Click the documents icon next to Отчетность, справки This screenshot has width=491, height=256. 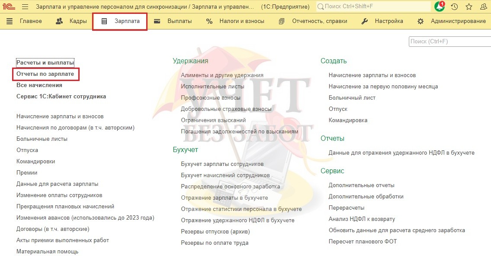(282, 21)
